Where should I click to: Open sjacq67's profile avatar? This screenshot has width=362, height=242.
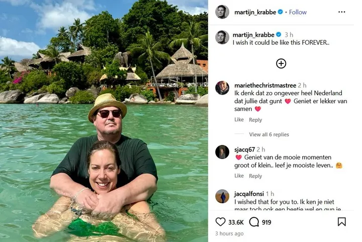(222, 152)
